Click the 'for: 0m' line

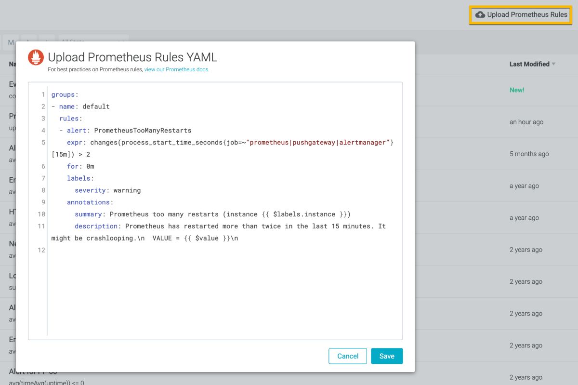click(80, 166)
